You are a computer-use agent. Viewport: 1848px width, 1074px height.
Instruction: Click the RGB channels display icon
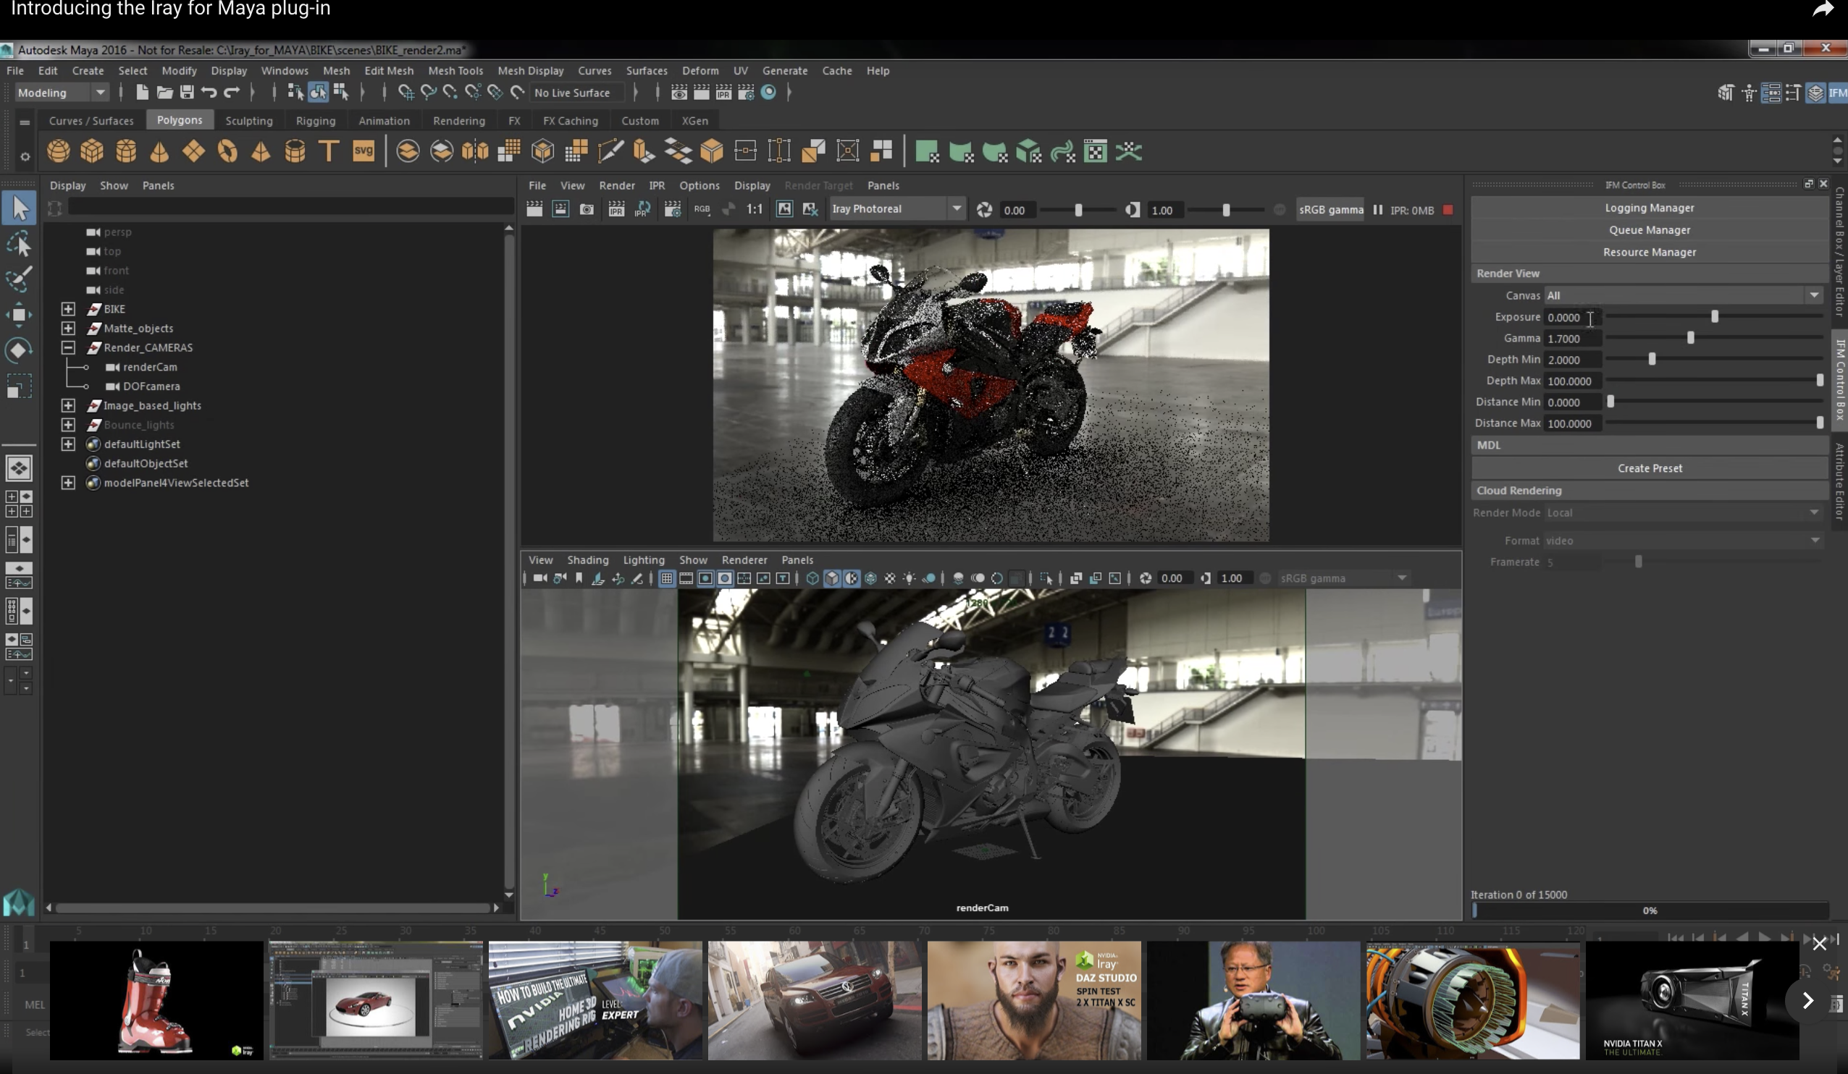[702, 210]
